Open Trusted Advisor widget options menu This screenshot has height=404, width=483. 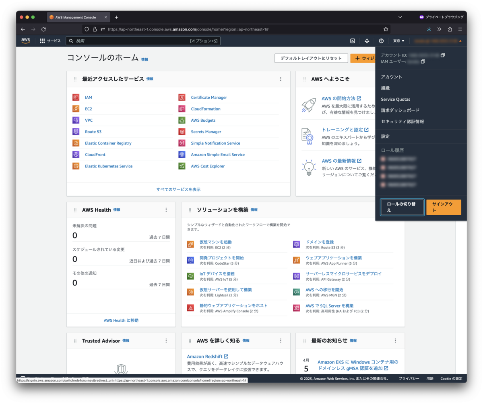(x=166, y=341)
